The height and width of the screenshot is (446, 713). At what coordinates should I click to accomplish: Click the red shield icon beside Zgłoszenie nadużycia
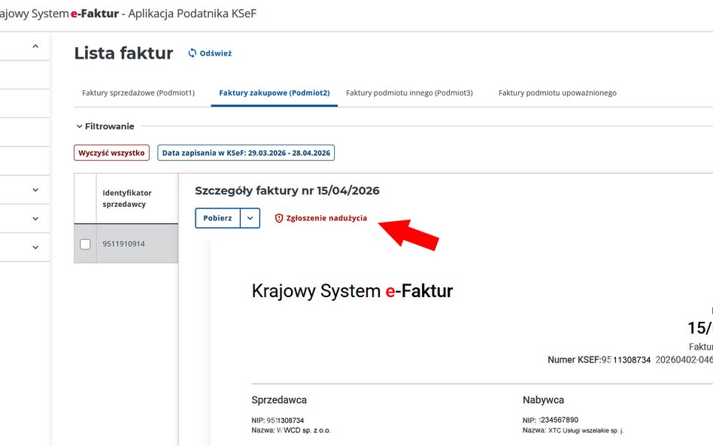pos(279,217)
